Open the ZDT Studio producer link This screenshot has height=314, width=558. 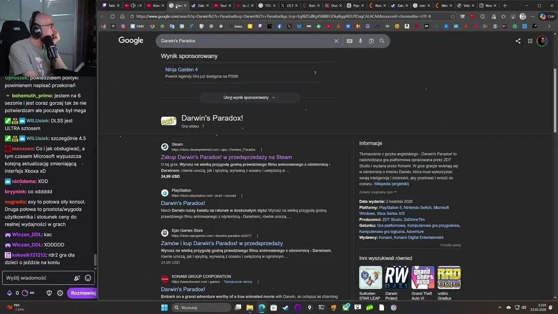tap(392, 220)
